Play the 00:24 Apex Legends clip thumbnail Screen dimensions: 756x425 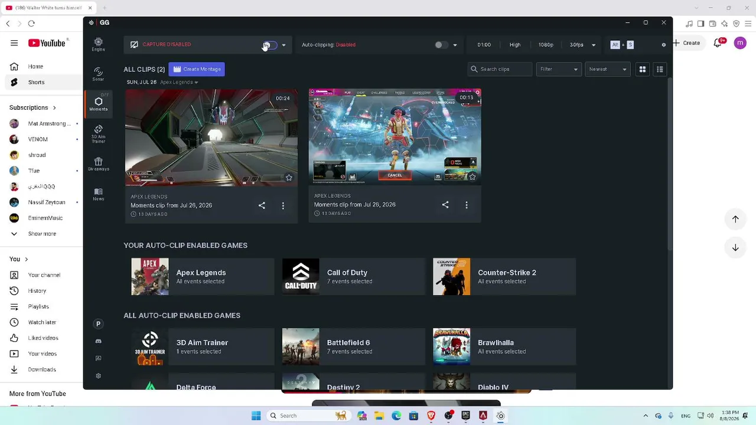point(211,138)
